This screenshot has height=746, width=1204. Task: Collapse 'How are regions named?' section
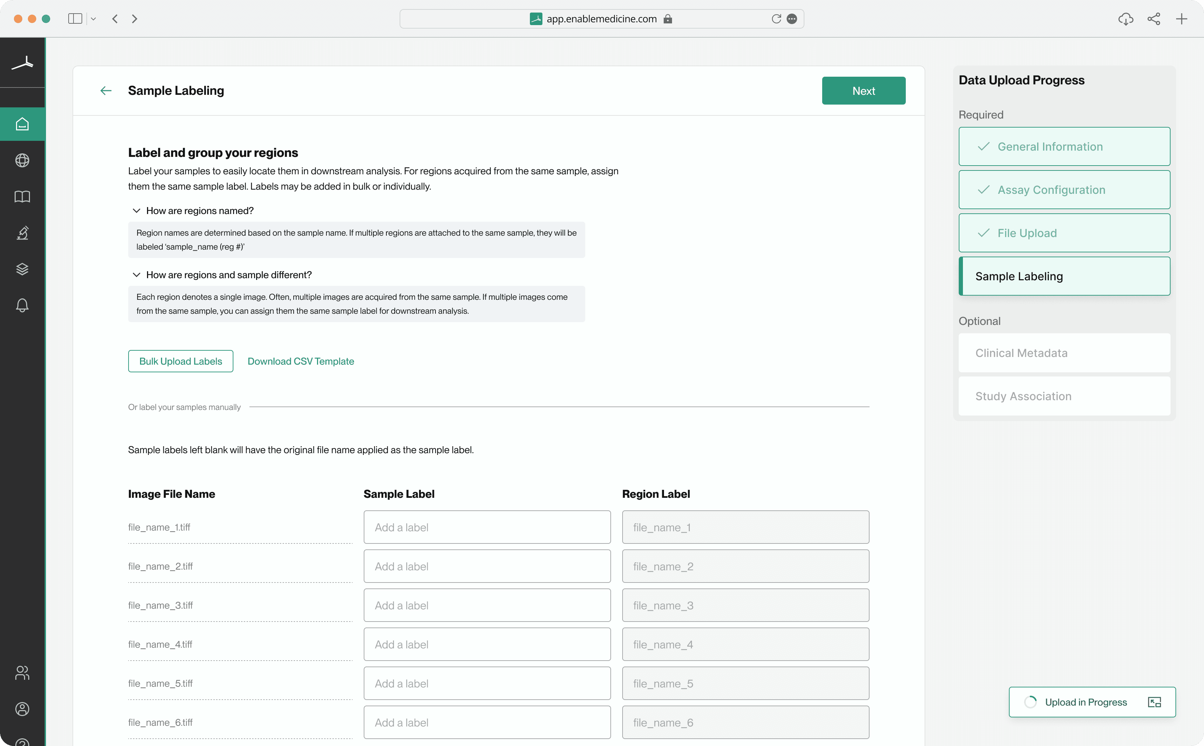pyautogui.click(x=137, y=211)
